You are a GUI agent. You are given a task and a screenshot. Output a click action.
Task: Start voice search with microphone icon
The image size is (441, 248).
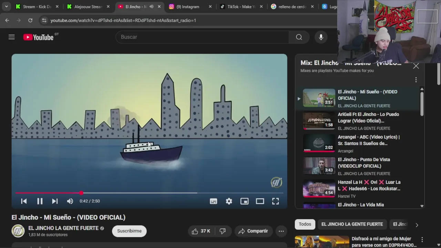[x=321, y=37]
